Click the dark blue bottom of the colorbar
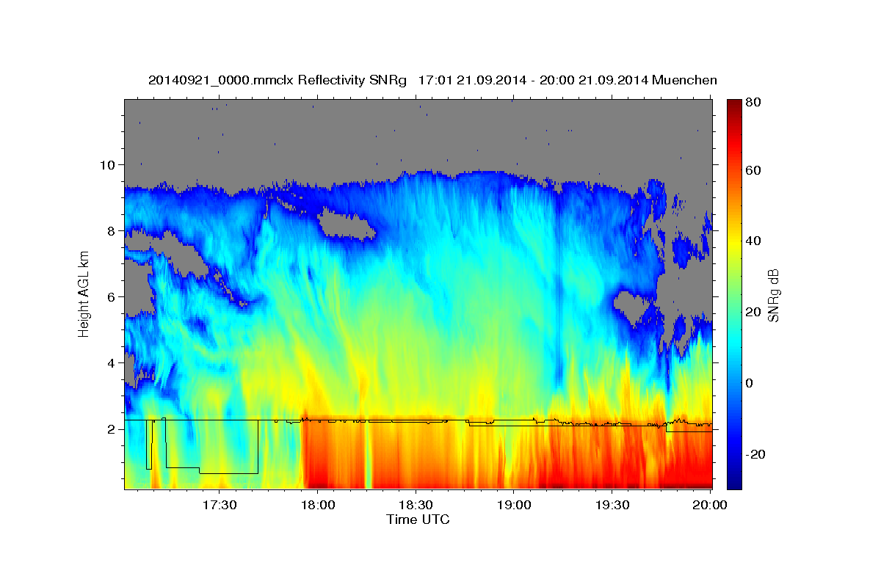This screenshot has height=587, width=881. click(x=733, y=483)
